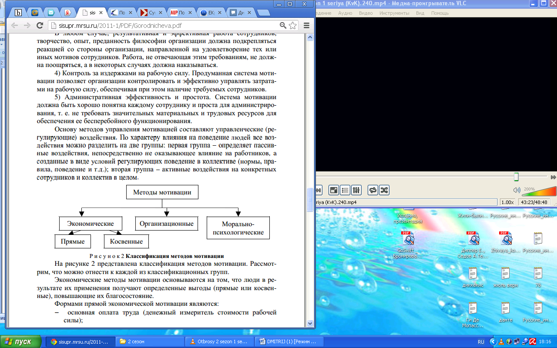557x348 pixels.
Task: Click the scrollbar down arrow in Chrome
Action: coord(310,323)
